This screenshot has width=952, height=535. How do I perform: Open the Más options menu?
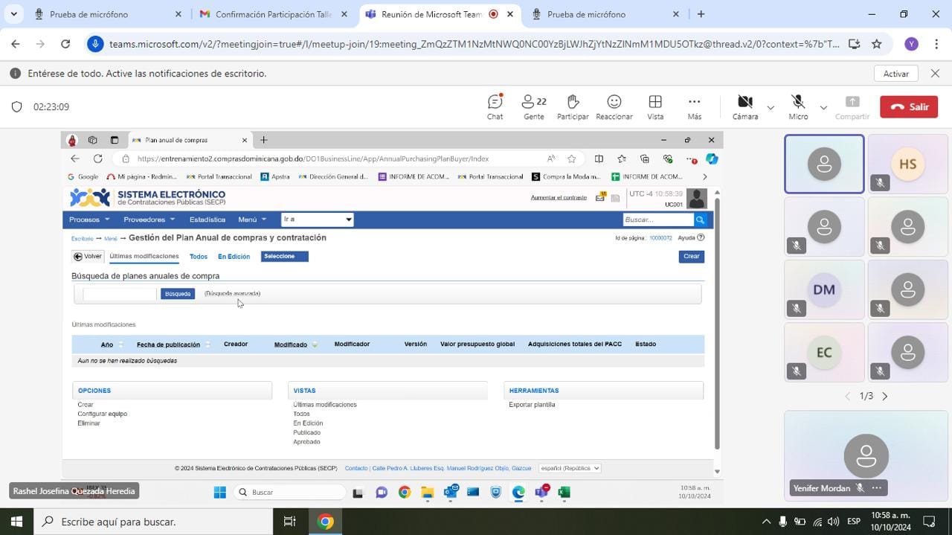(694, 106)
